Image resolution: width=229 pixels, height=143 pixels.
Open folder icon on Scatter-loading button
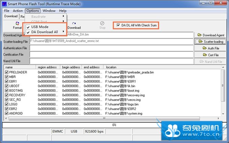click(201, 41)
